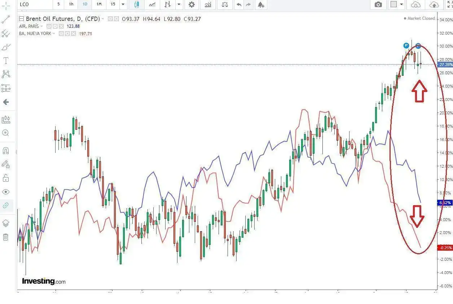Select the 1M timeframe

(99, 4)
